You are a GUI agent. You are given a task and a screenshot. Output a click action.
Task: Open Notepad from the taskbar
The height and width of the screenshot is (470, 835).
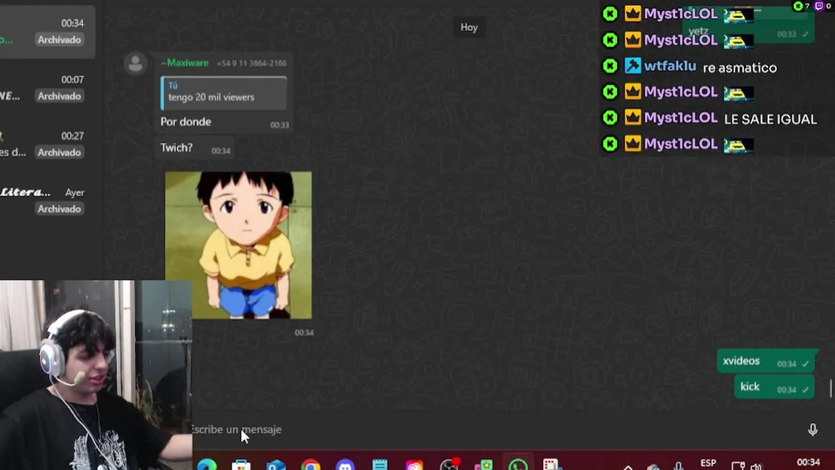click(380, 465)
